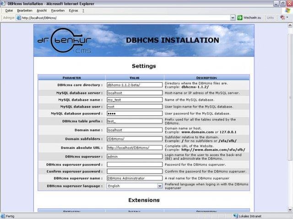Open the Datei menu

tap(9, 11)
